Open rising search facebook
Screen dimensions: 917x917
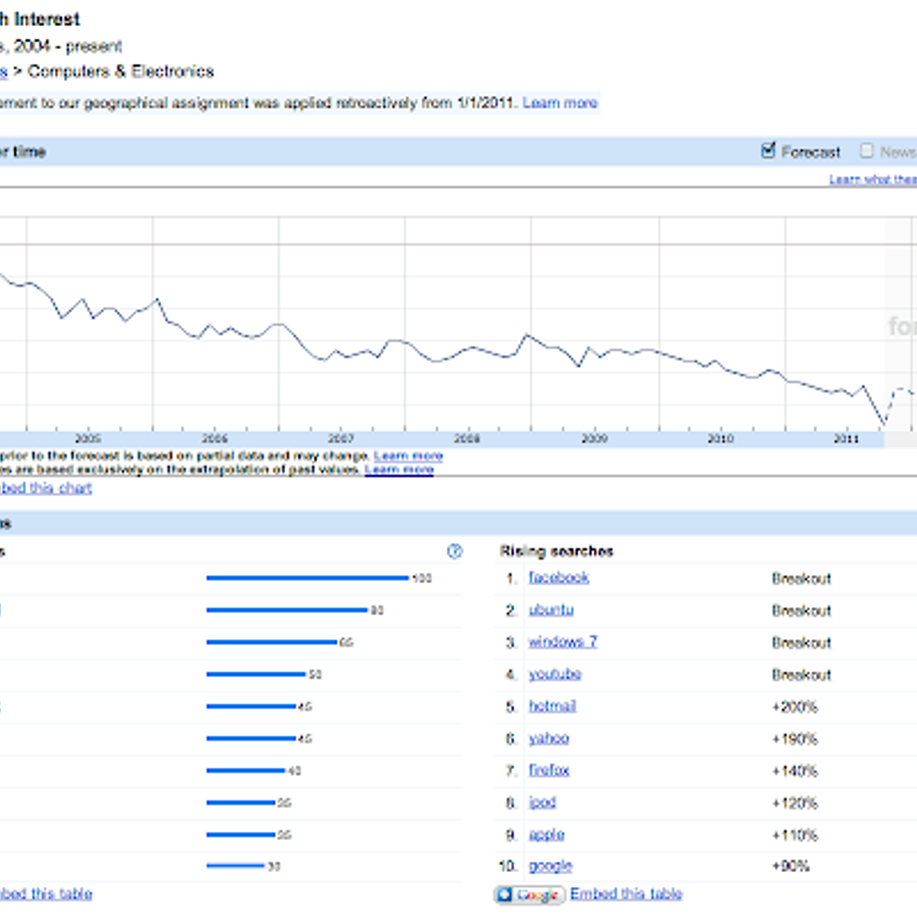click(x=559, y=578)
